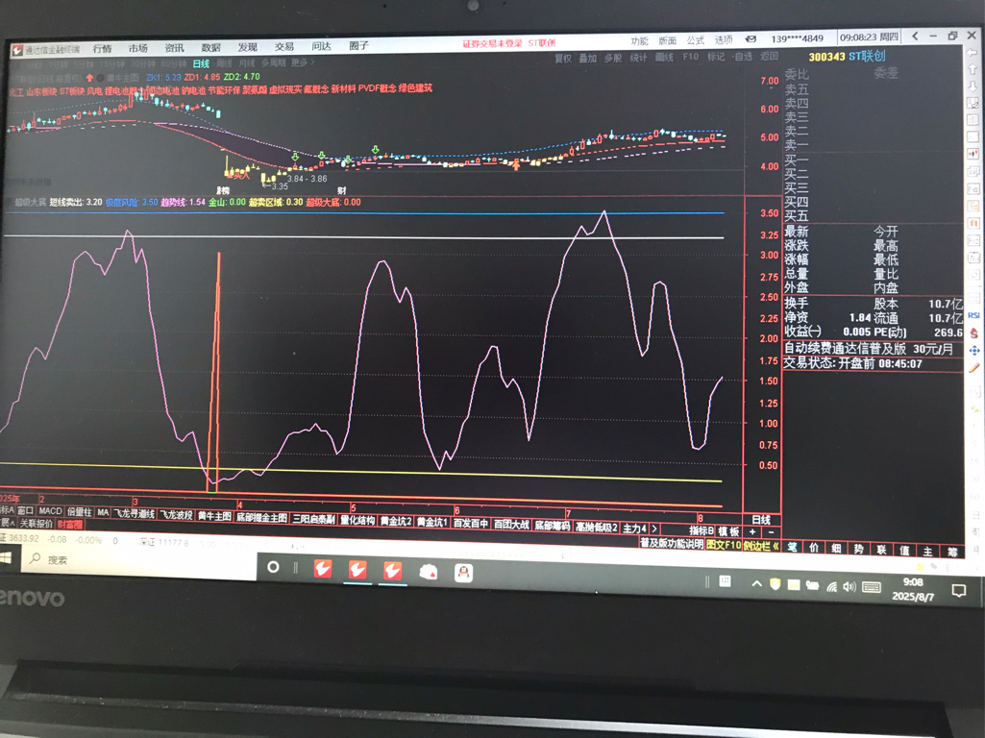Open the 问达 menu
Viewport: 985px width, 738px height.
(321, 46)
